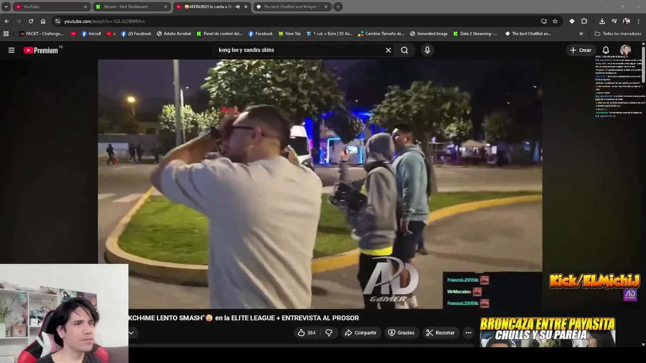Viewport: 646px width, 363px height.
Task: Reload the current page
Action: pos(31,21)
